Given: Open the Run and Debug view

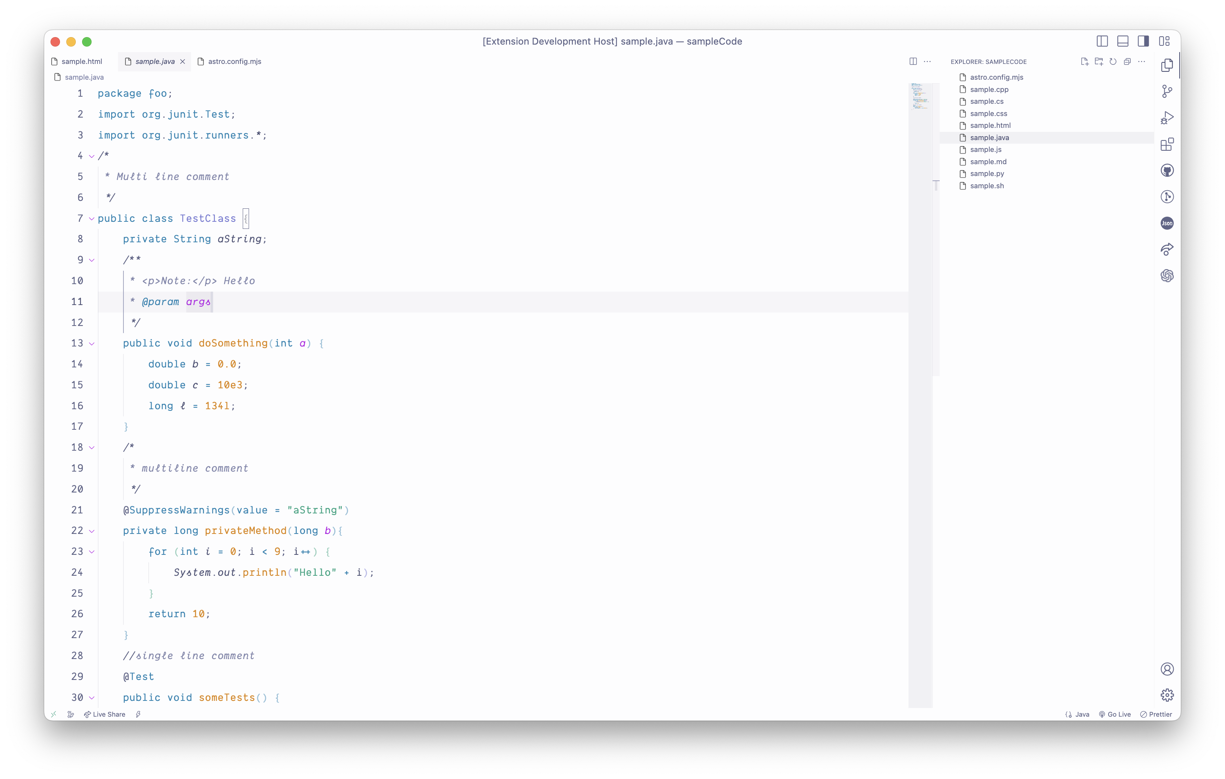Looking at the screenshot, I should coord(1167,118).
